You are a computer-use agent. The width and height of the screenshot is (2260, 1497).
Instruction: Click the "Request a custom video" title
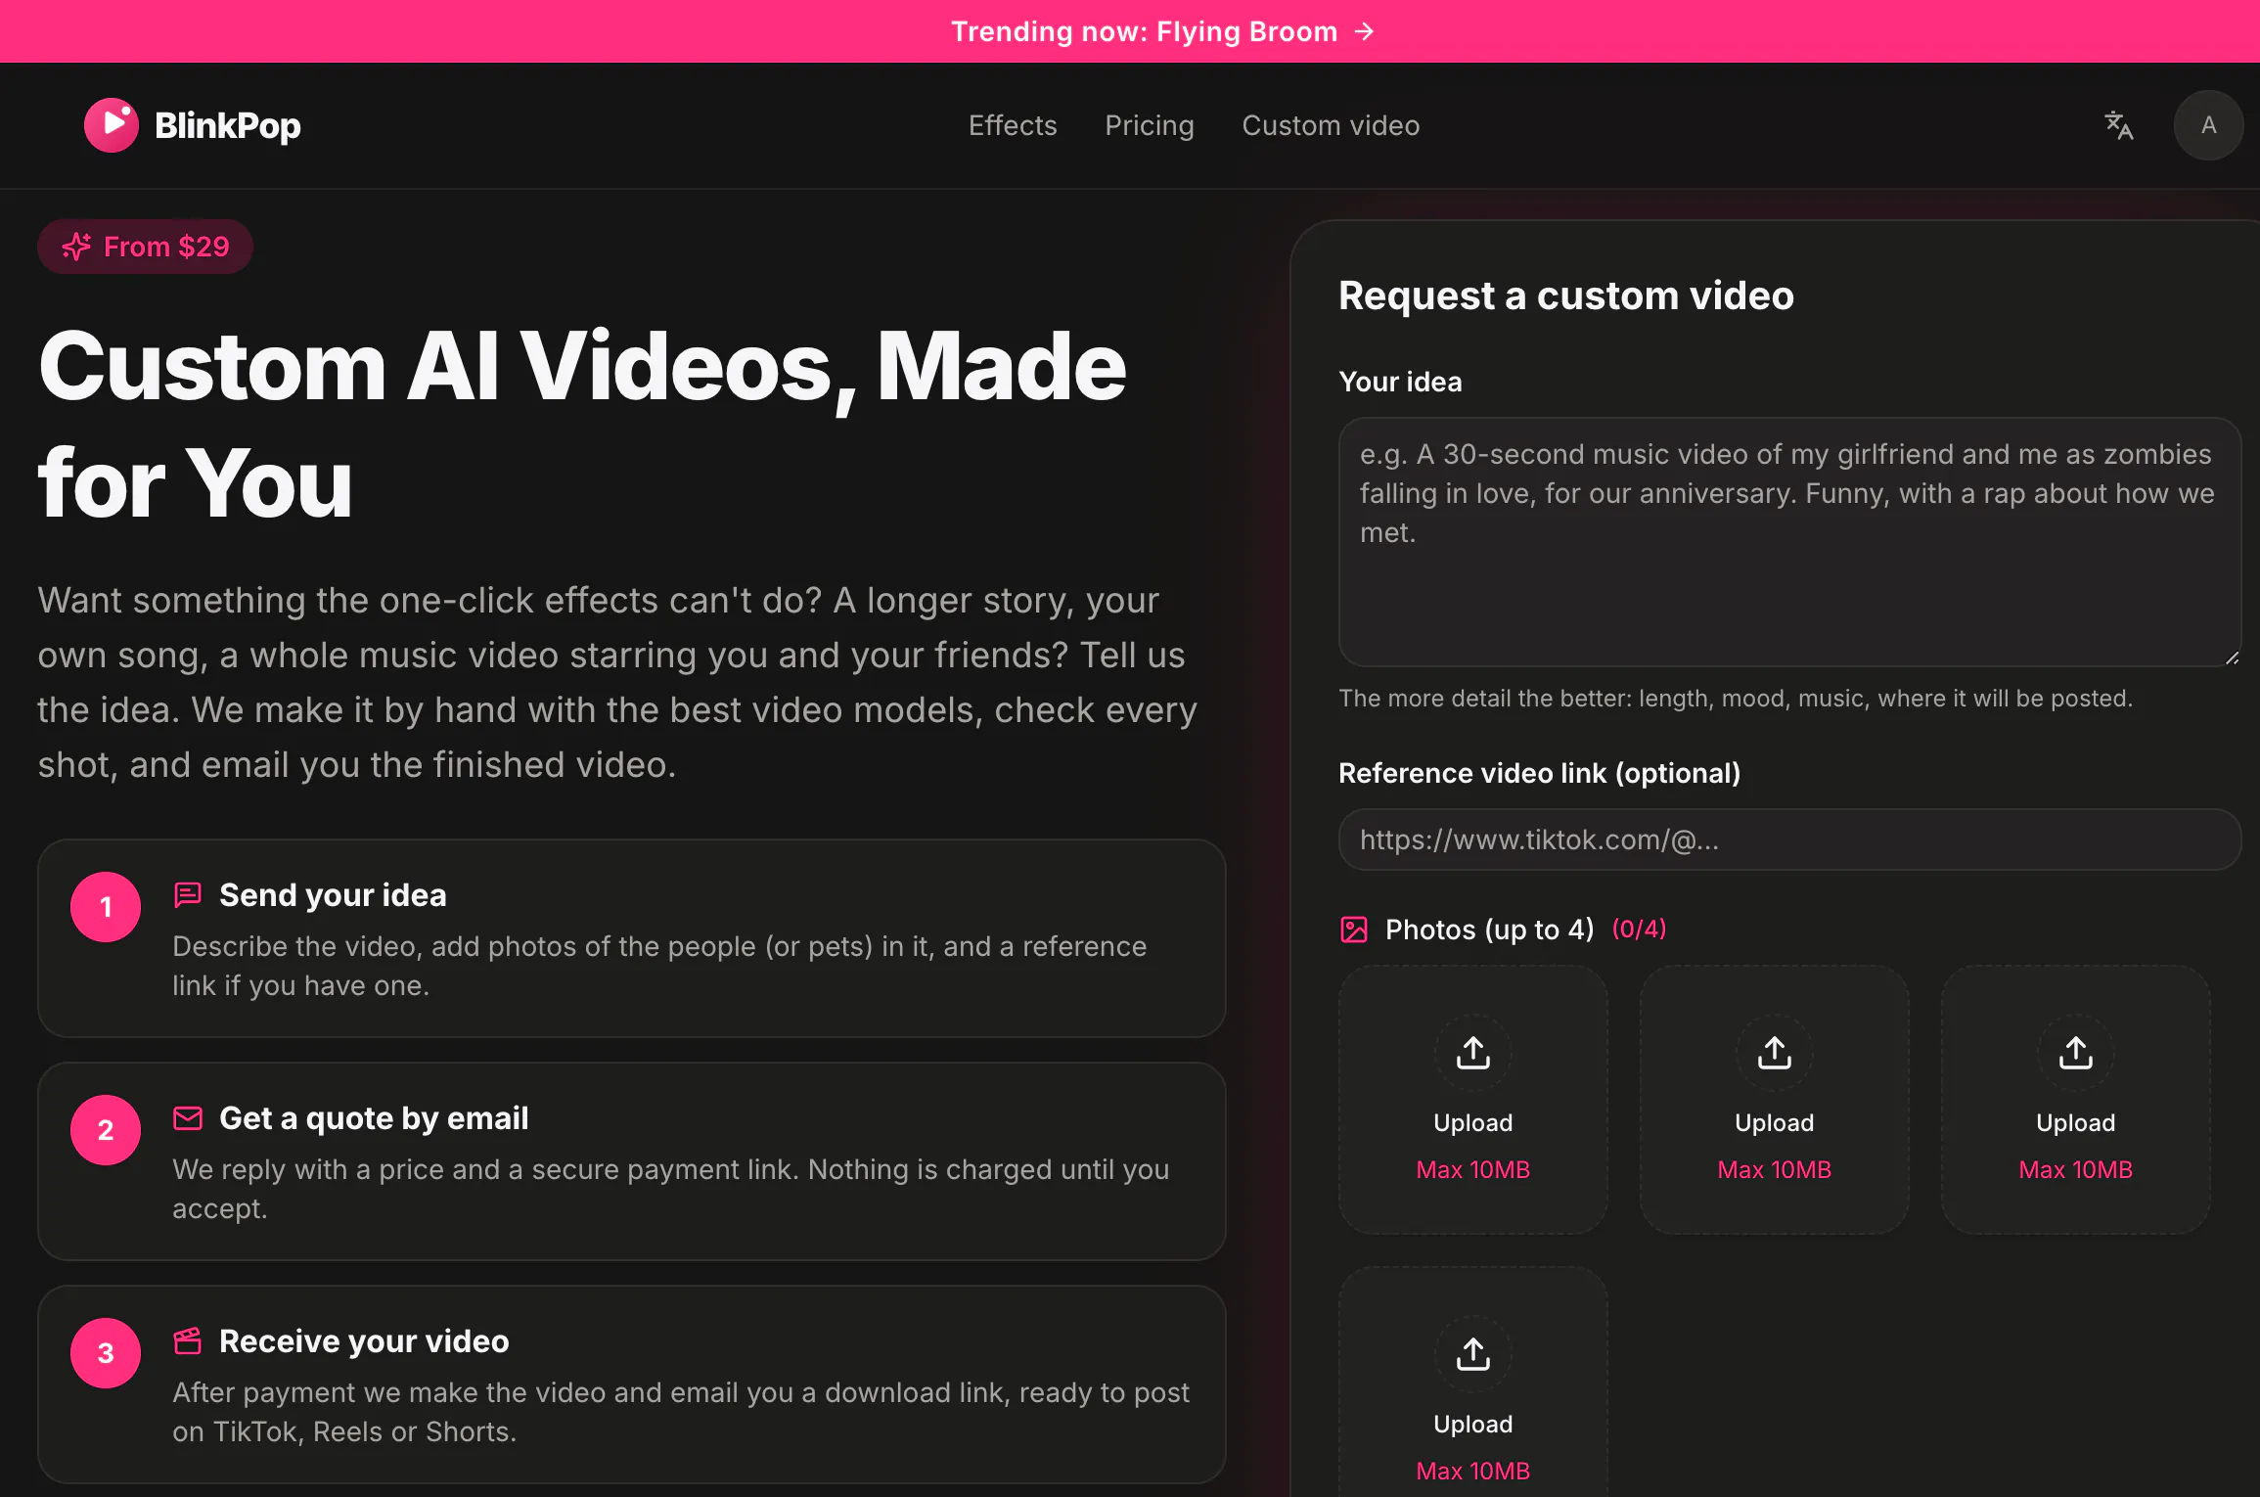tap(1566, 295)
